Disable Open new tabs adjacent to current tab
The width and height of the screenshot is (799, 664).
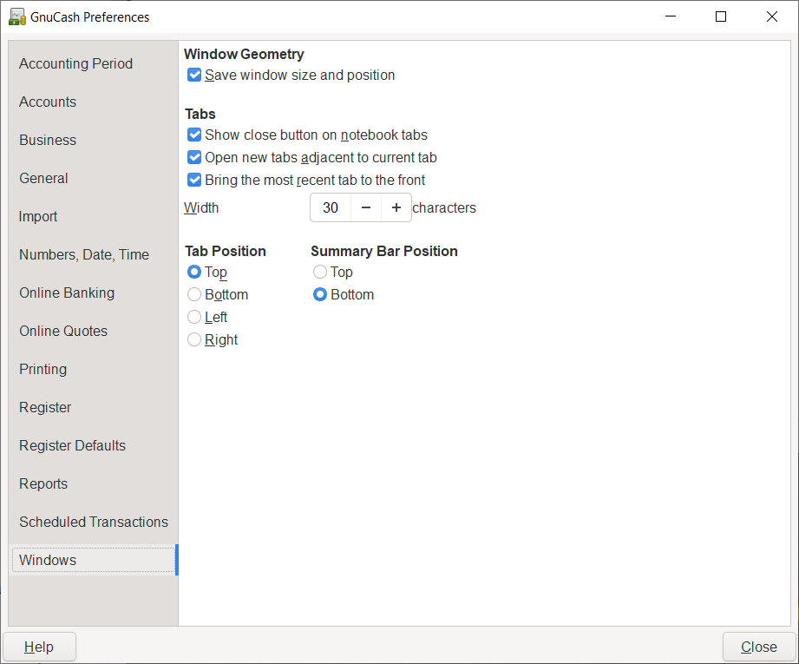(x=194, y=158)
